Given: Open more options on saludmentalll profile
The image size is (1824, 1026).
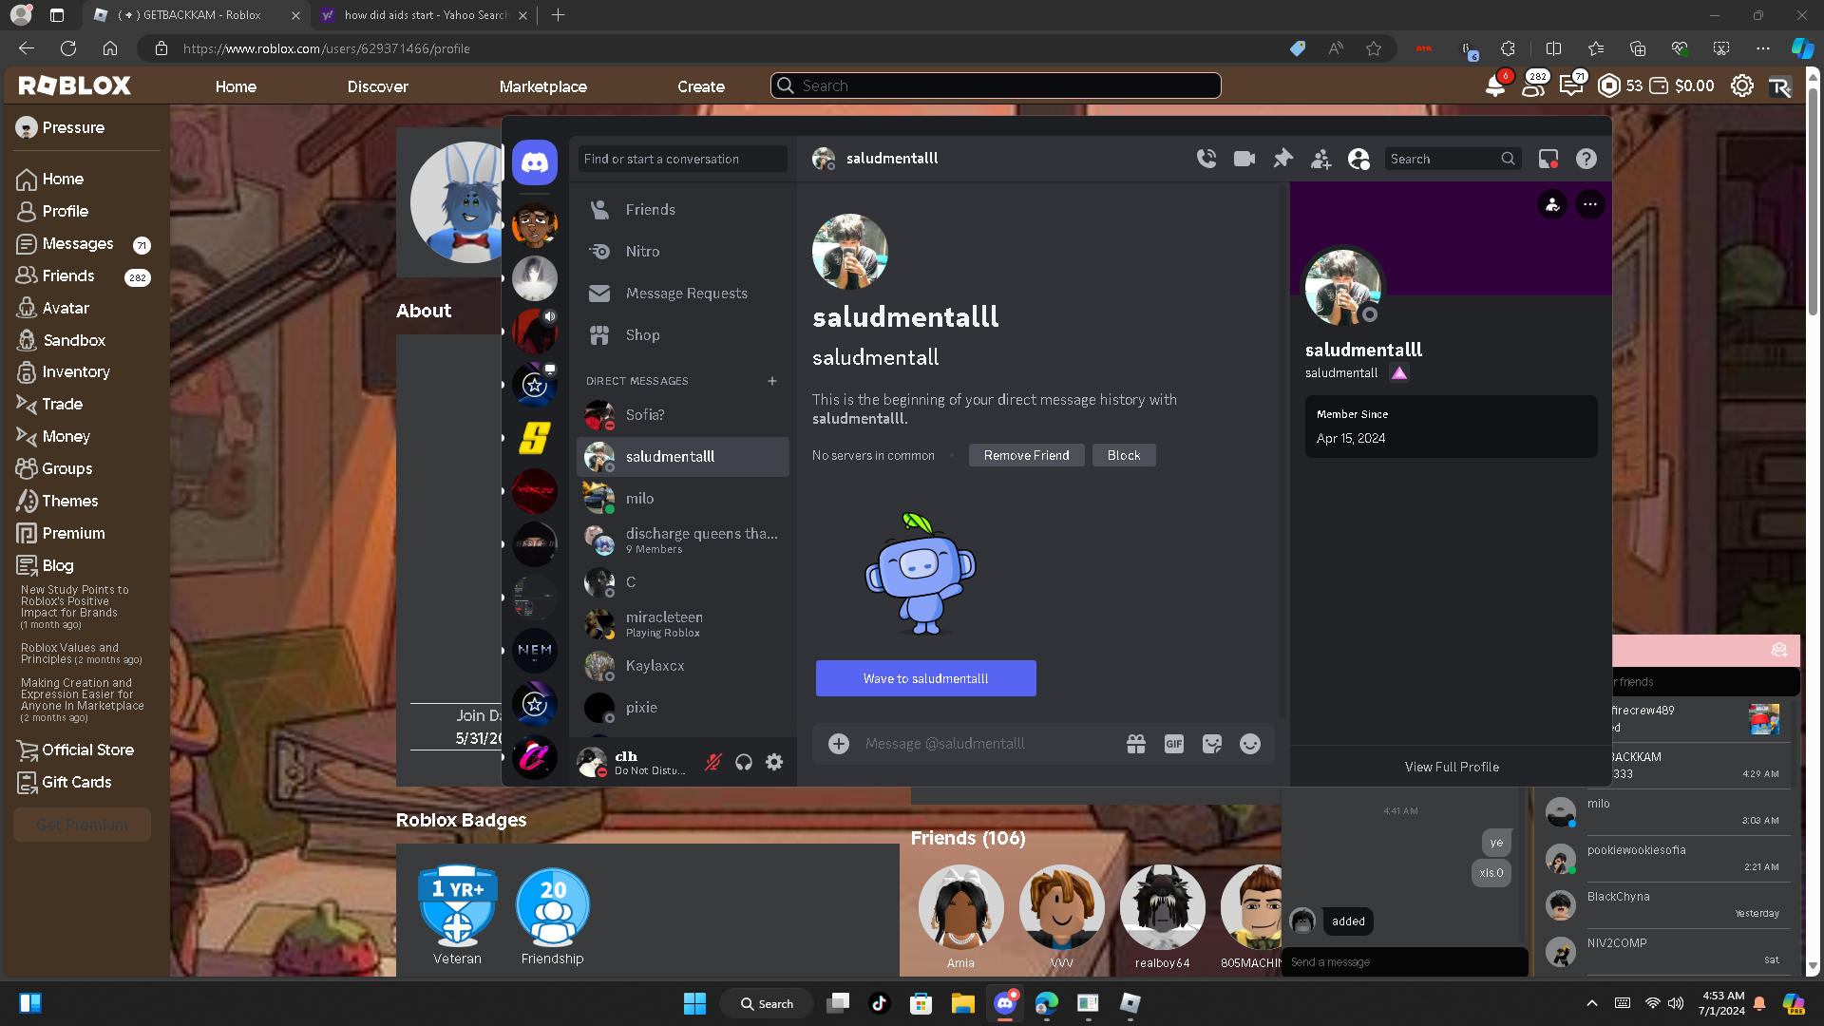Looking at the screenshot, I should [x=1590, y=204].
